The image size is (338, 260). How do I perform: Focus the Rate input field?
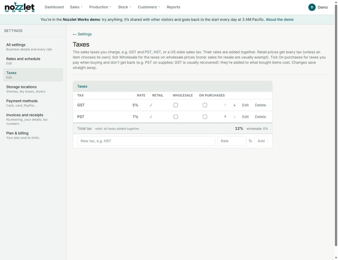(x=232, y=141)
